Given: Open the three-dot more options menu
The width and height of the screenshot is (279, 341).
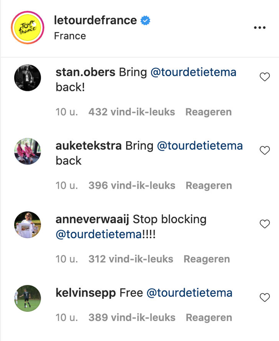Looking at the screenshot, I should [260, 28].
